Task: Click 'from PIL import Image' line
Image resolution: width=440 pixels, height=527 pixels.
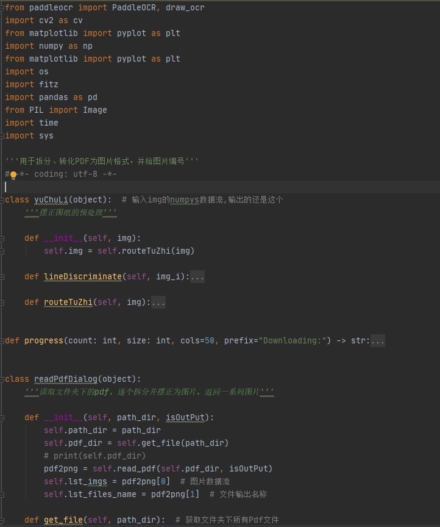Action: pos(56,110)
